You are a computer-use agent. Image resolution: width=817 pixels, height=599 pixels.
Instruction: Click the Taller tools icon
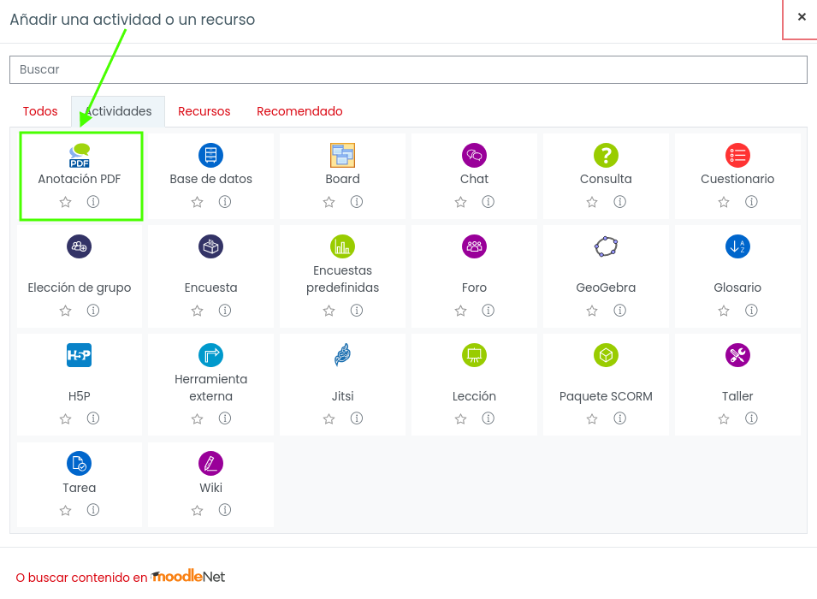(737, 355)
